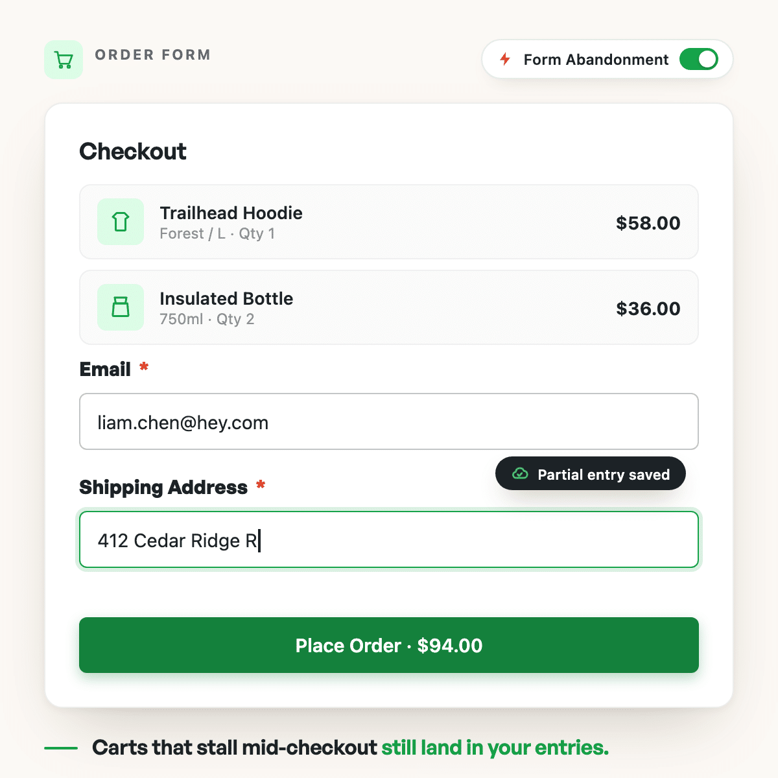This screenshot has width=778, height=778.
Task: Click the Checkout heading
Action: [x=133, y=151]
